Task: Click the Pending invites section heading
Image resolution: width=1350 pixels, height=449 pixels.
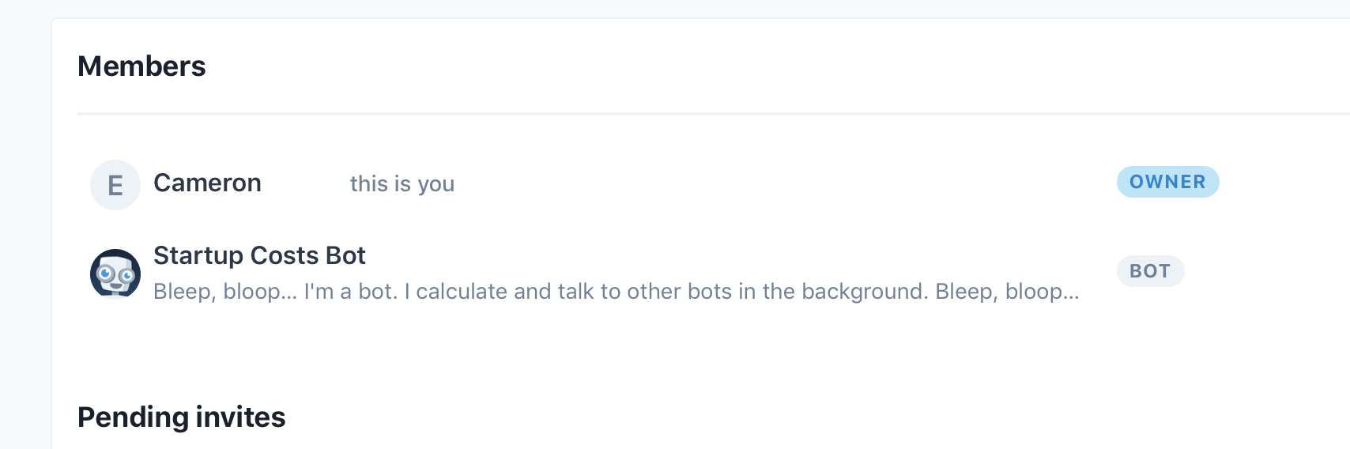Action: 182,417
